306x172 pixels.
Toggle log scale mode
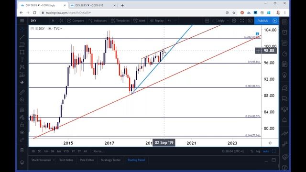click(x=258, y=151)
